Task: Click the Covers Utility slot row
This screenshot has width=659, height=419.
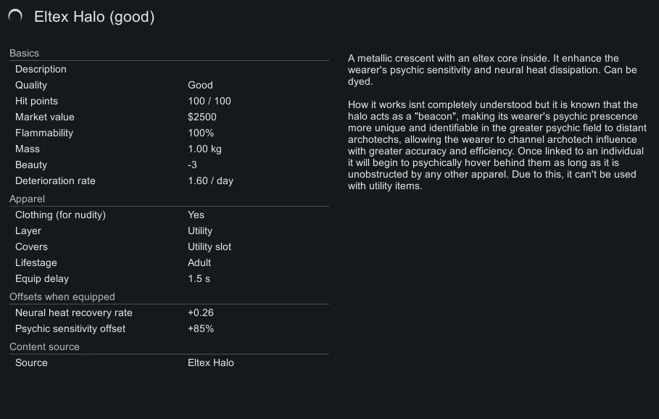Action: pos(169,246)
